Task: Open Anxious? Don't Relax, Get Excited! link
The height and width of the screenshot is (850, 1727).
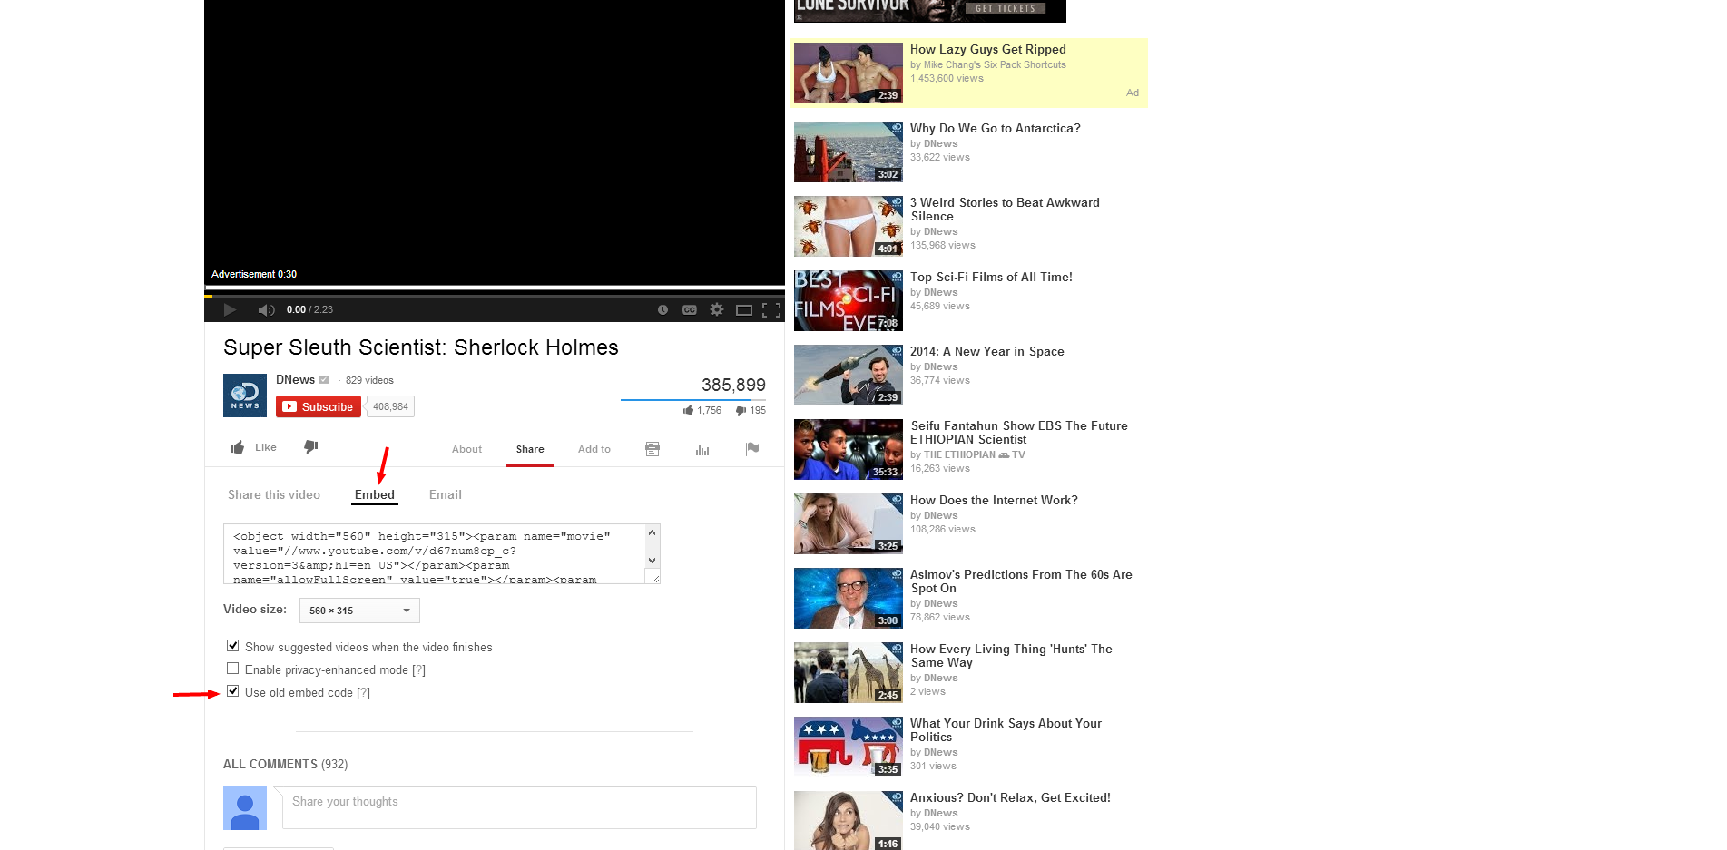Action: click(x=1010, y=797)
